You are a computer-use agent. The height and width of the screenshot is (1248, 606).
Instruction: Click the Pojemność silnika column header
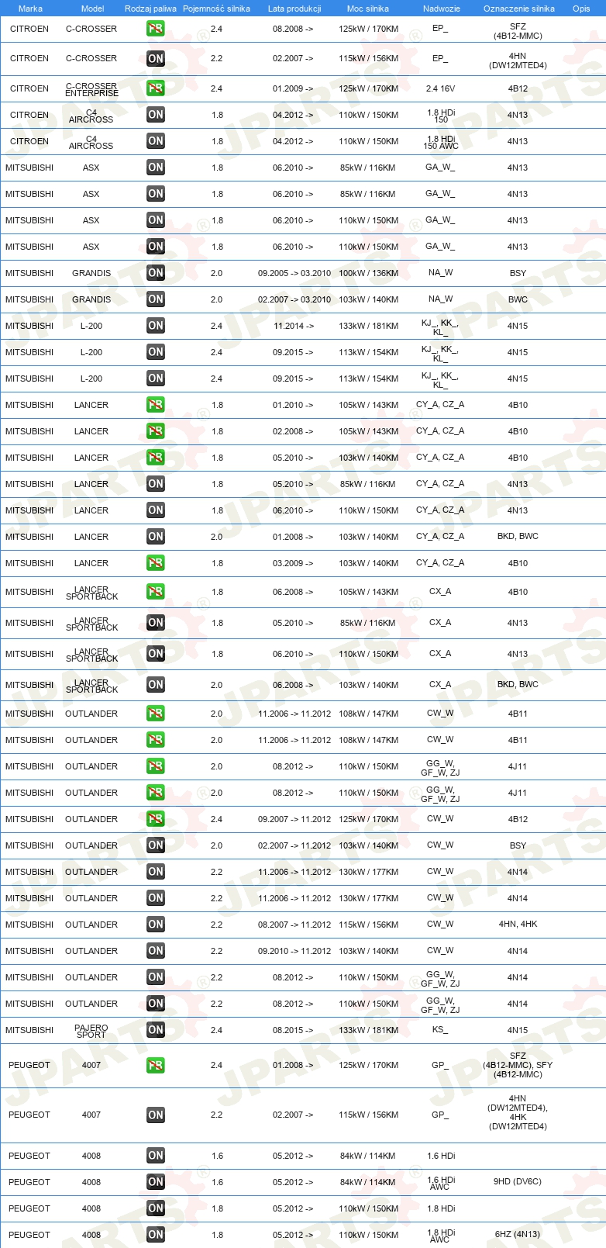tap(216, 9)
